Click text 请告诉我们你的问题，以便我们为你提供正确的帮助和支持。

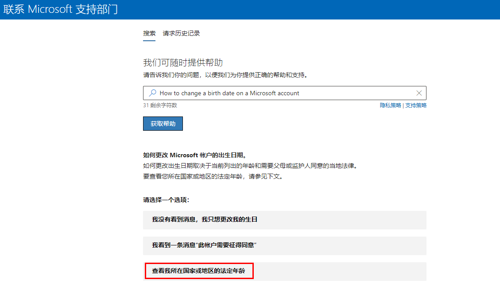point(226,75)
